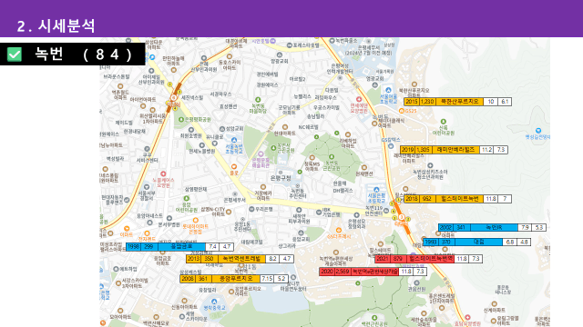Click the IBK기업은행 bank marker
This screenshot has height=327, width=583.
tap(319, 213)
